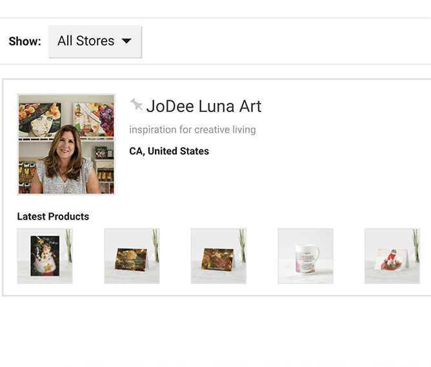Viewport: 431px width, 367px height.
Task: Open the red-figure card product at far right
Action: coord(392,256)
